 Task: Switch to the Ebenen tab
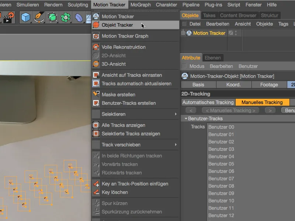pyautogui.click(x=213, y=58)
